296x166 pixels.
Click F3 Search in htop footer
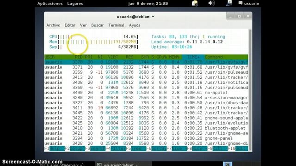point(95,148)
